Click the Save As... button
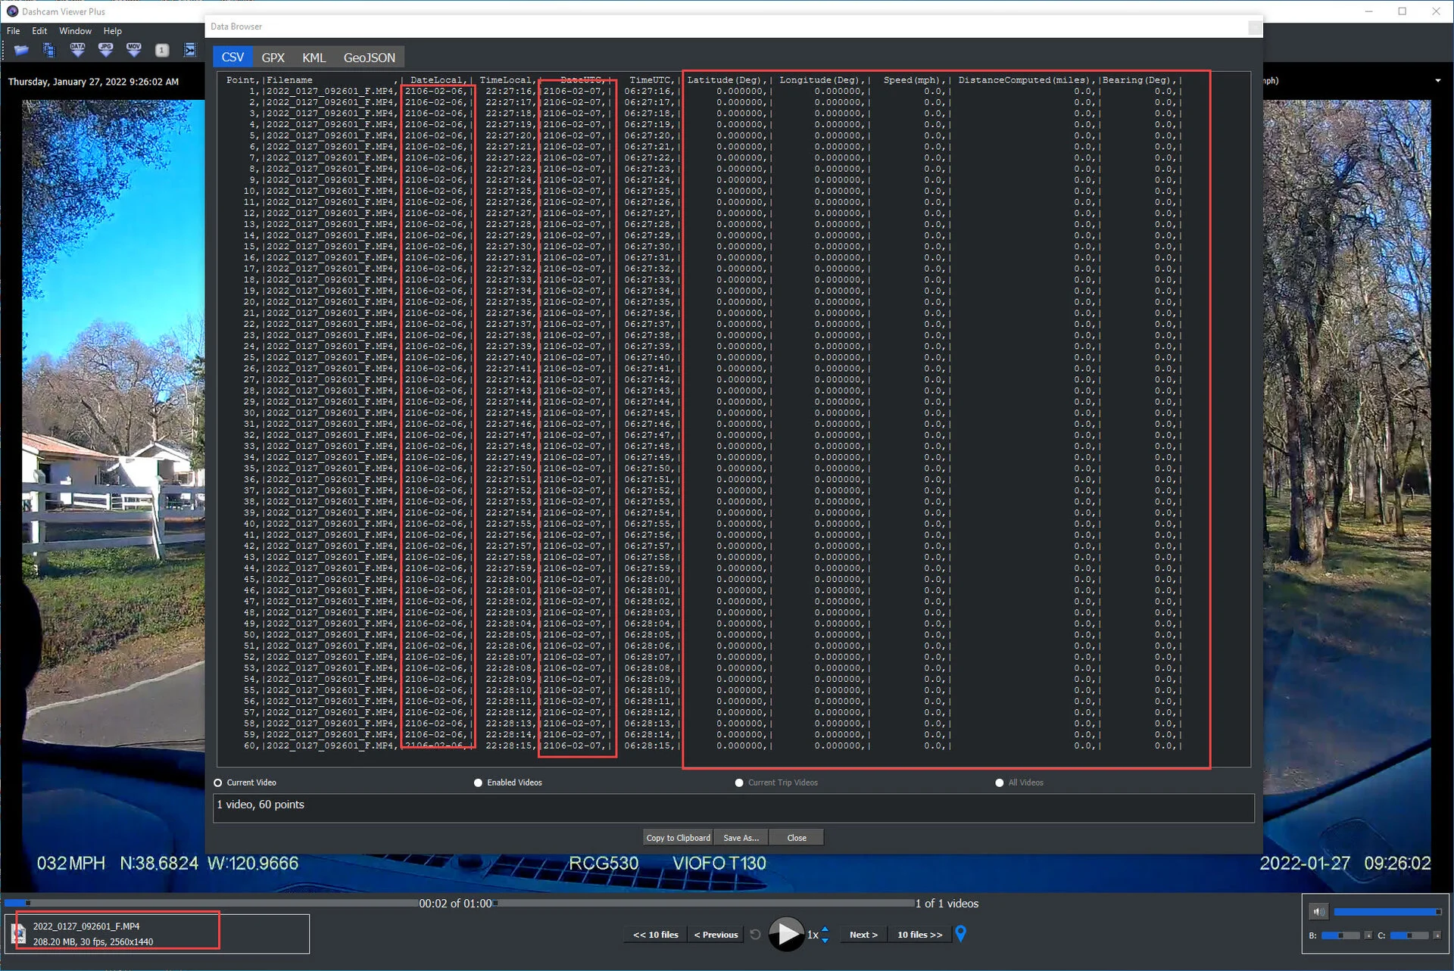Viewport: 1454px width, 971px height. (x=741, y=838)
